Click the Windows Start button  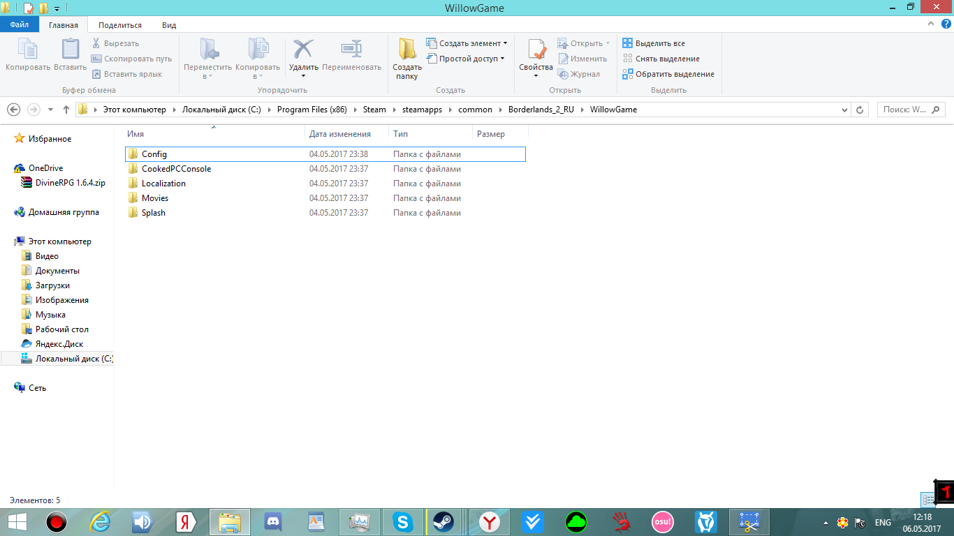16,522
